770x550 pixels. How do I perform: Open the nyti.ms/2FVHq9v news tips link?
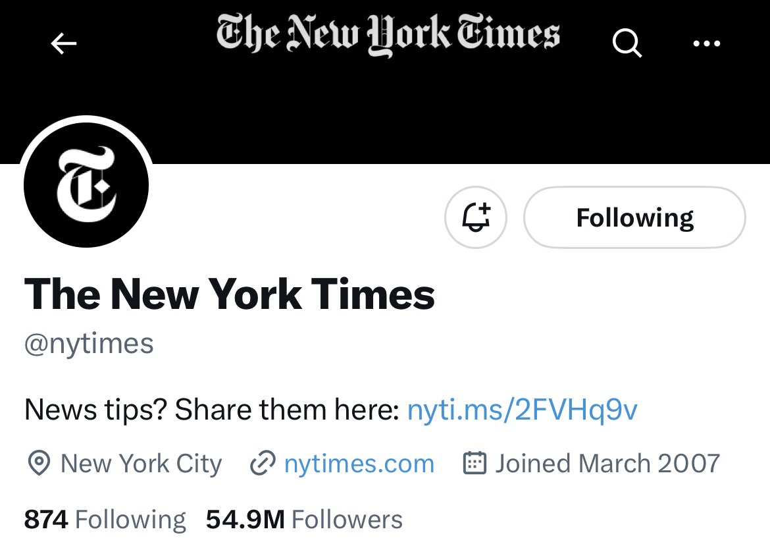(522, 409)
